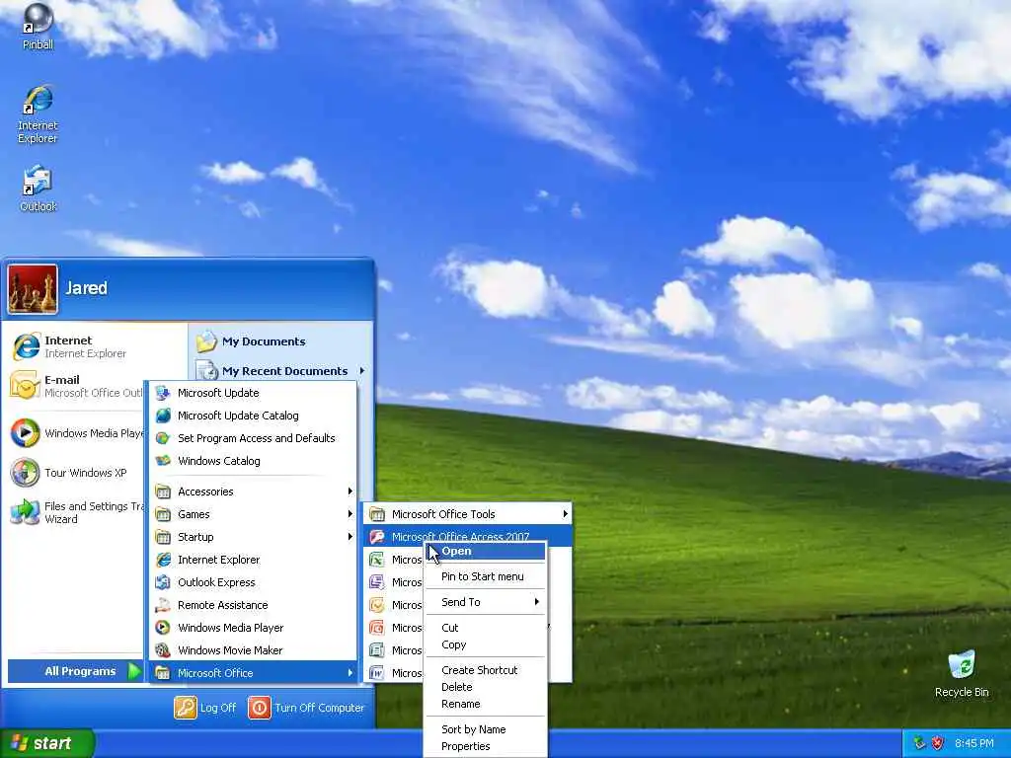Viewport: 1011px width, 758px height.
Task: Click the Start button
Action: click(46, 743)
